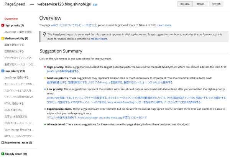
Task: Click the PageSpeed logo text
Action: click(x=15, y=4)
